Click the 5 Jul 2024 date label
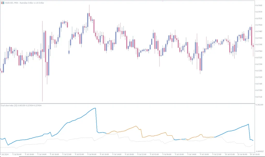Image resolution: width=265 pixels, height=157 pixels. (x=5, y=154)
